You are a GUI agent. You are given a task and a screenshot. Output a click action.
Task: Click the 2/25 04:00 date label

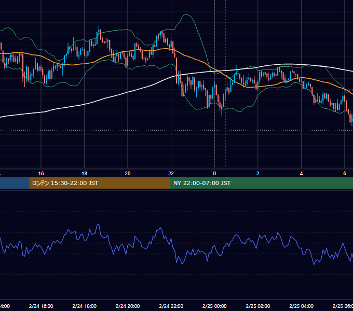tap(301, 306)
